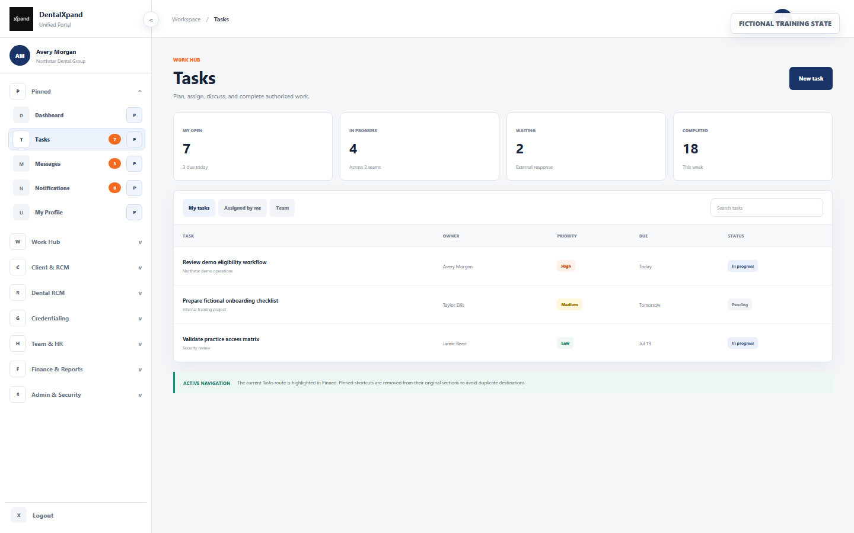The image size is (854, 533).
Task: Open Notifications from the sidebar
Action: [52, 188]
